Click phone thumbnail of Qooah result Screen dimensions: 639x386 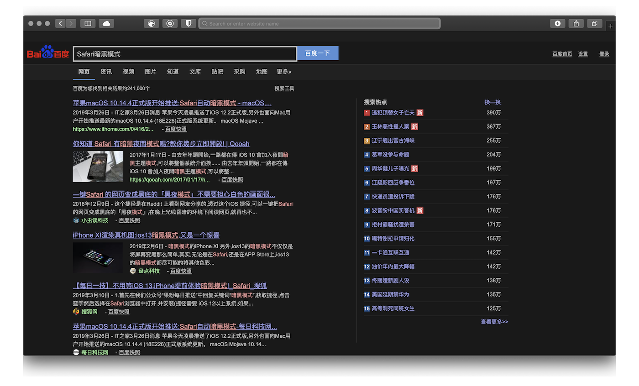[x=98, y=167]
